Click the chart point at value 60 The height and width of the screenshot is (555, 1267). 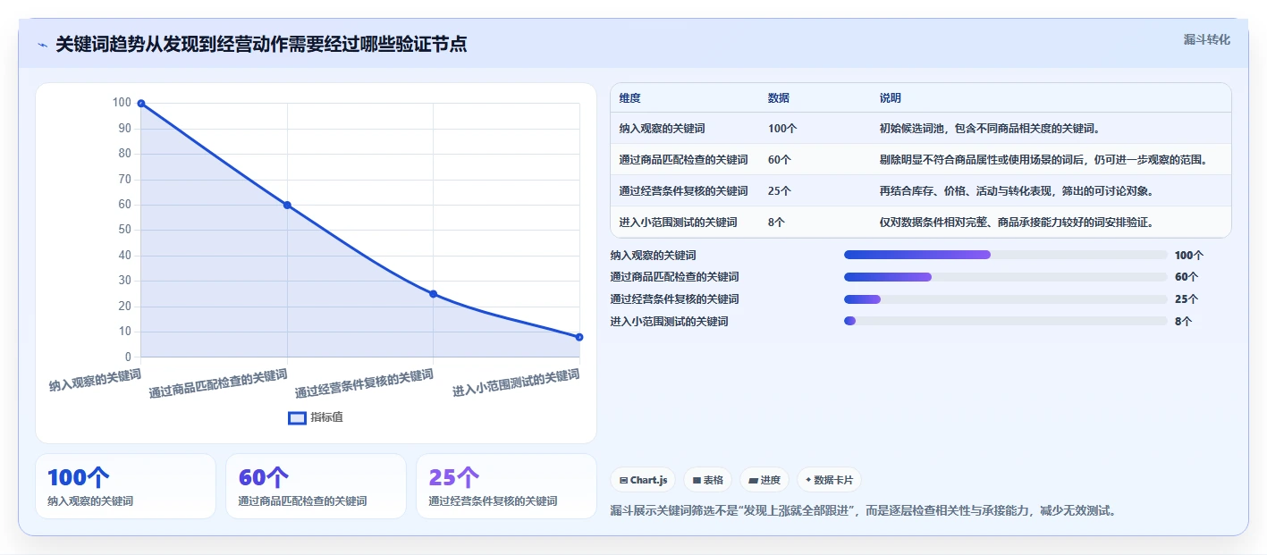click(287, 205)
